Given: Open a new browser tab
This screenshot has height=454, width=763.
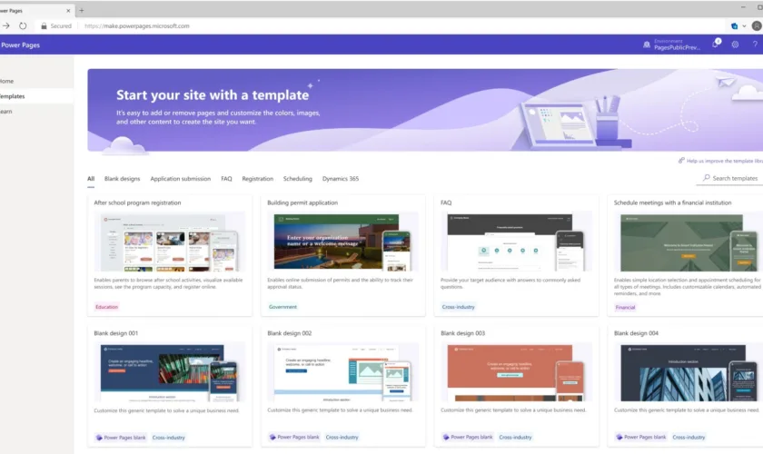Looking at the screenshot, I should click(81, 10).
